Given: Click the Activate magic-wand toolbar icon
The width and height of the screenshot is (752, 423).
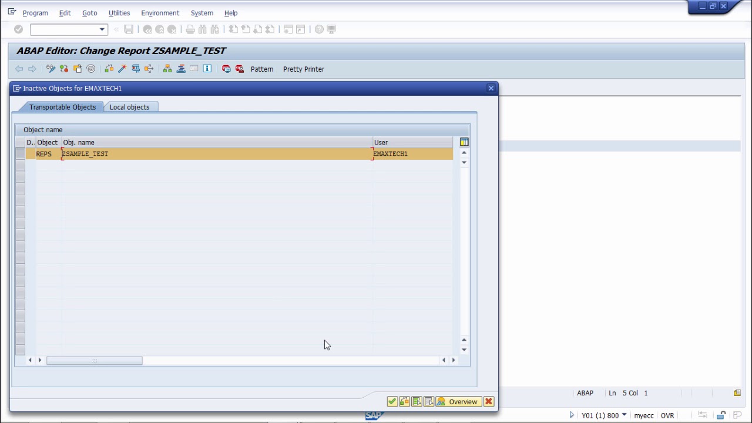Looking at the screenshot, I should pos(122,69).
